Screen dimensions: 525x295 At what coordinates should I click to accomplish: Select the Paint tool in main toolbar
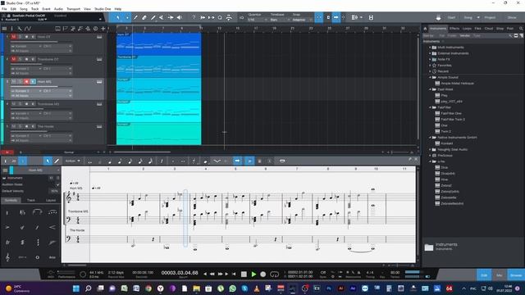coord(153,17)
